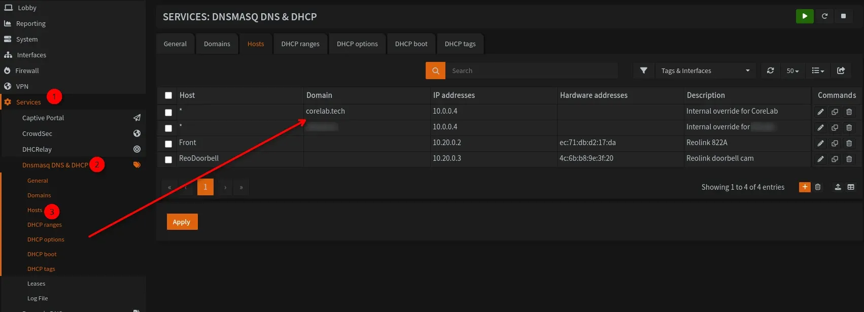Viewport: 864px width, 312px height.
Task: Add a new host with plus button
Action: coord(805,187)
